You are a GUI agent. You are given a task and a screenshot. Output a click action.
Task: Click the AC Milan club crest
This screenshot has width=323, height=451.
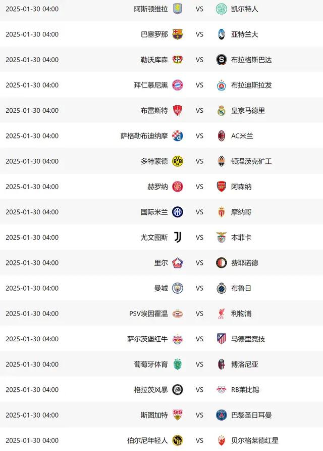(x=221, y=136)
